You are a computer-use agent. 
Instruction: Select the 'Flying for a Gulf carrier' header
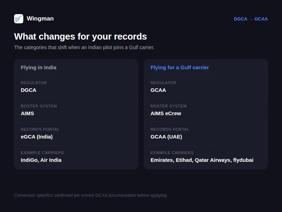point(179,67)
